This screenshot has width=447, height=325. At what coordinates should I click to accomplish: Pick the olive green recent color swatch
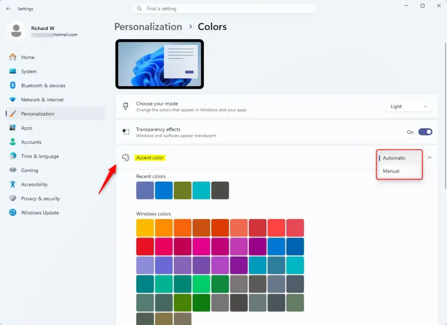(182, 190)
